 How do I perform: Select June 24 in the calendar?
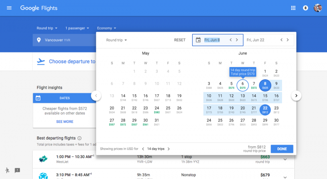[x=209, y=122]
